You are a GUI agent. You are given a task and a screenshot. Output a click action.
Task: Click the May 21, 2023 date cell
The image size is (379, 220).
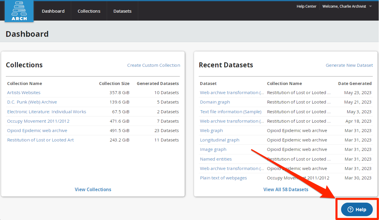[x=358, y=102]
